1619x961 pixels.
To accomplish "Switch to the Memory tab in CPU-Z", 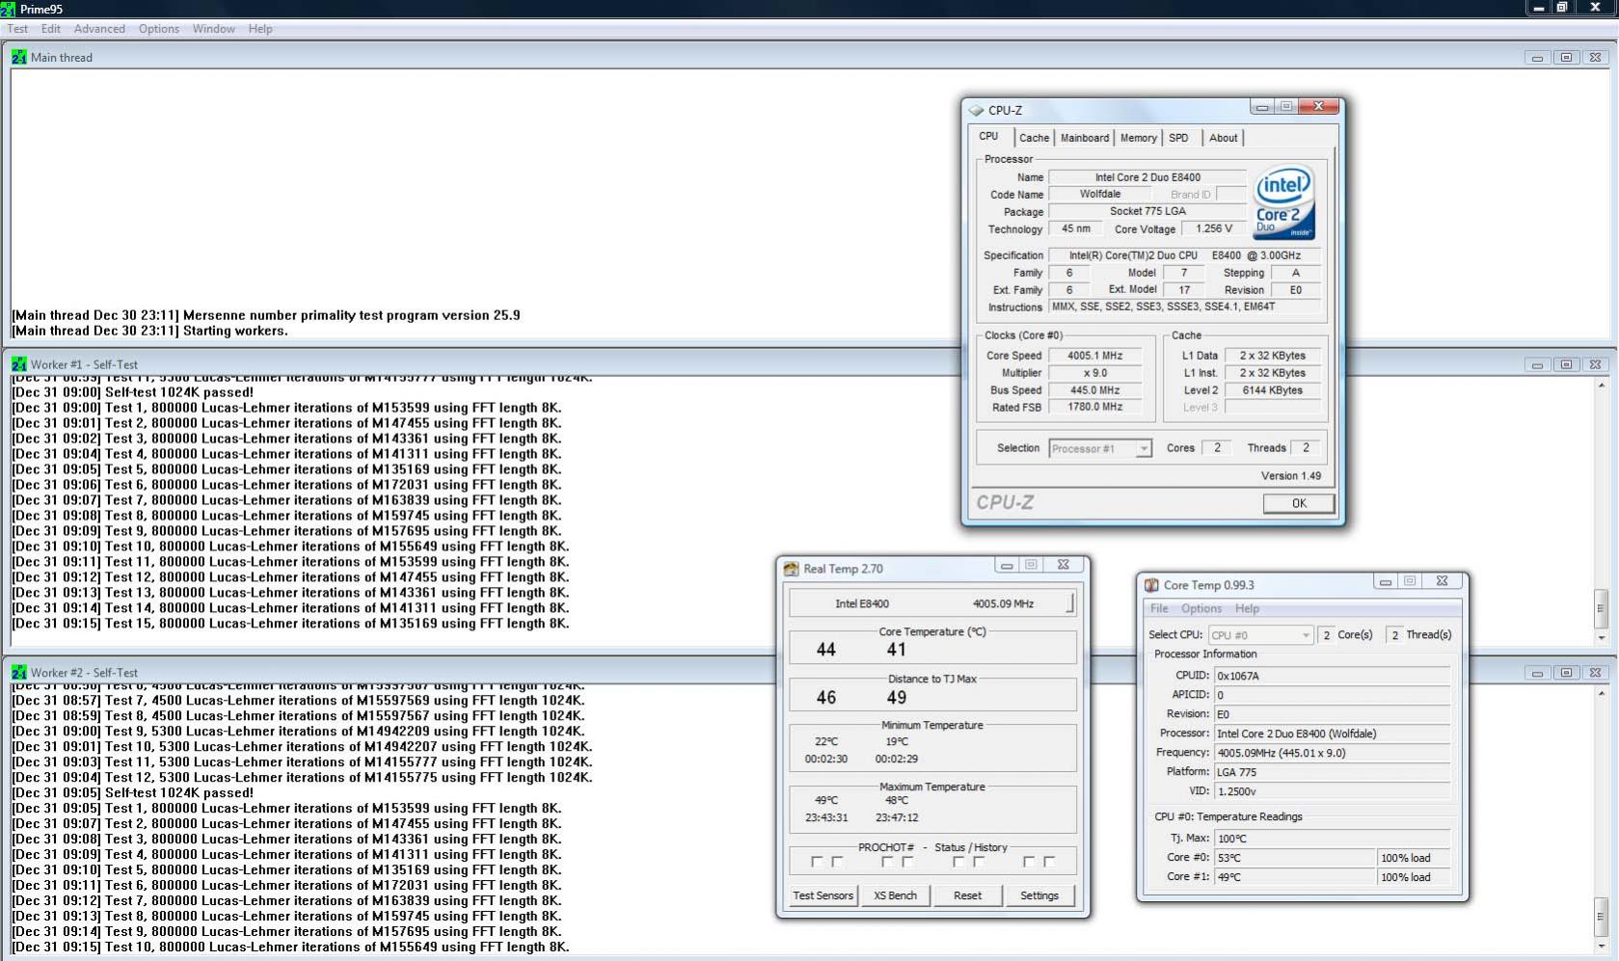I will pyautogui.click(x=1138, y=138).
